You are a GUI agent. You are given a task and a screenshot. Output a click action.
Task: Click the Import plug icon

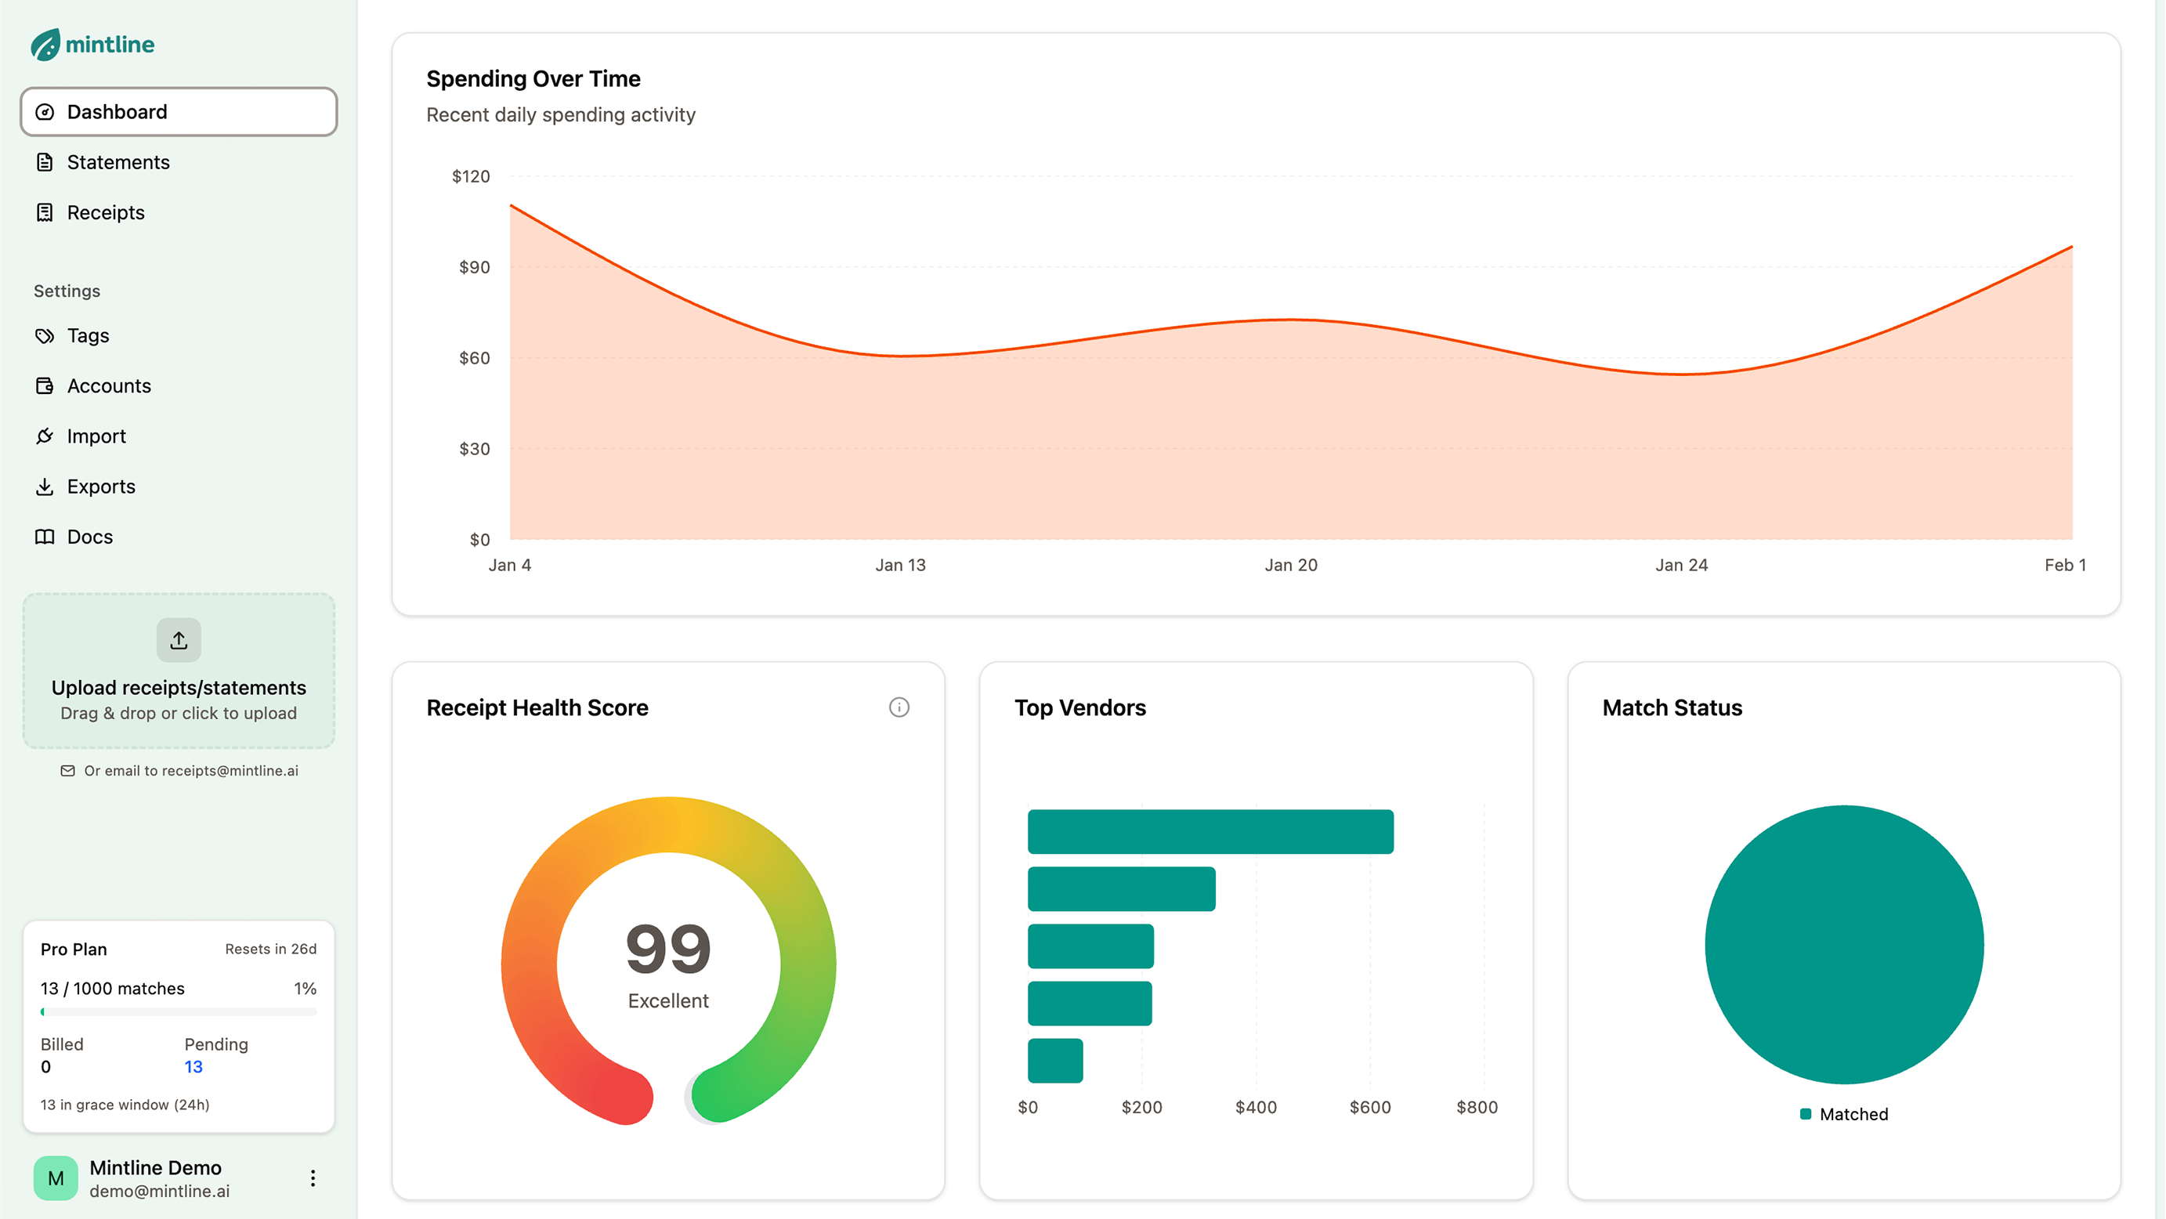tap(45, 436)
